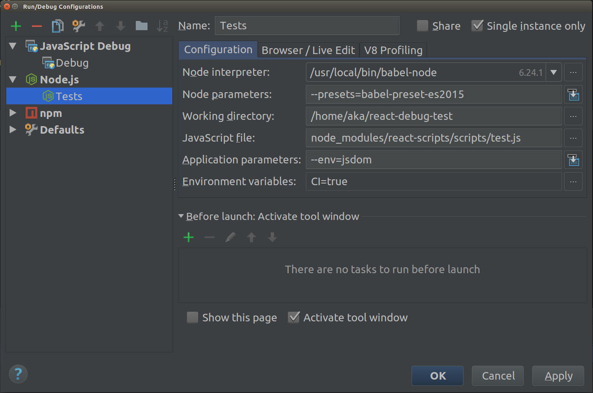Click the Copy Configuration icon
The image size is (593, 393).
tap(57, 26)
